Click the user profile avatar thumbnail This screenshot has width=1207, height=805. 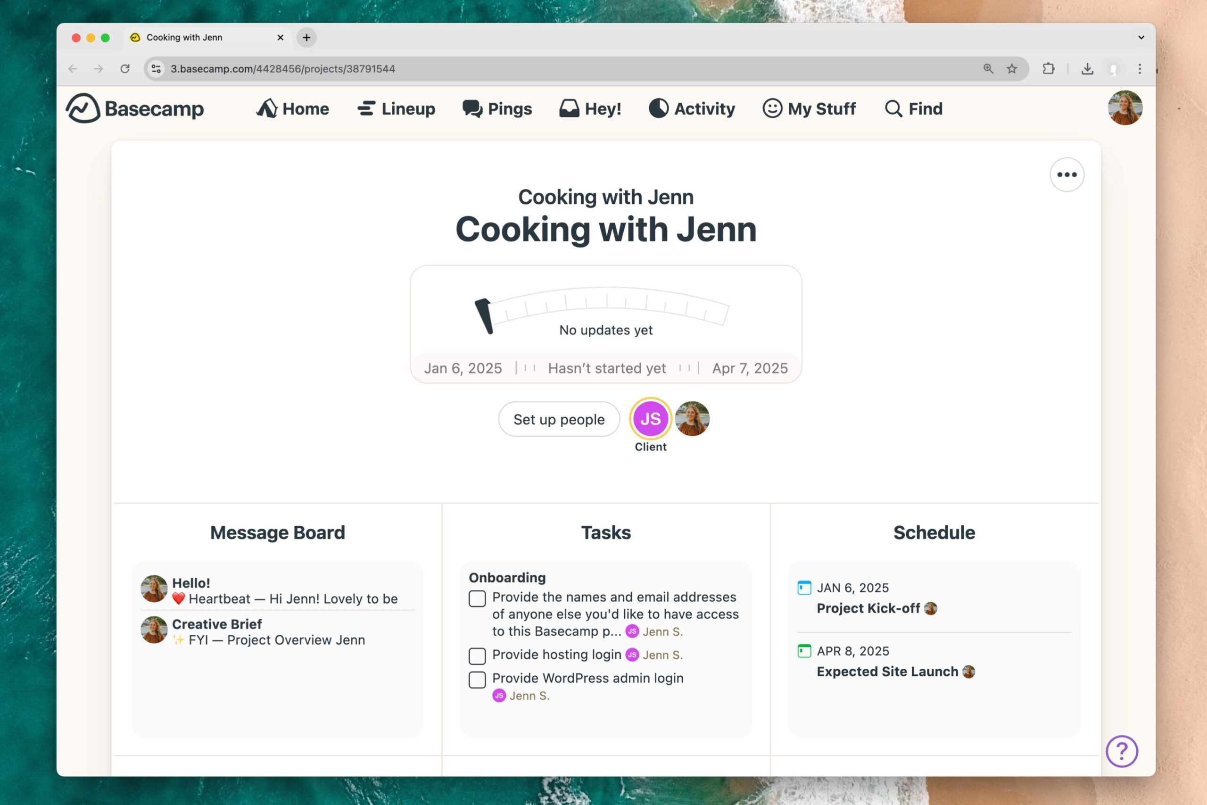[1125, 108]
